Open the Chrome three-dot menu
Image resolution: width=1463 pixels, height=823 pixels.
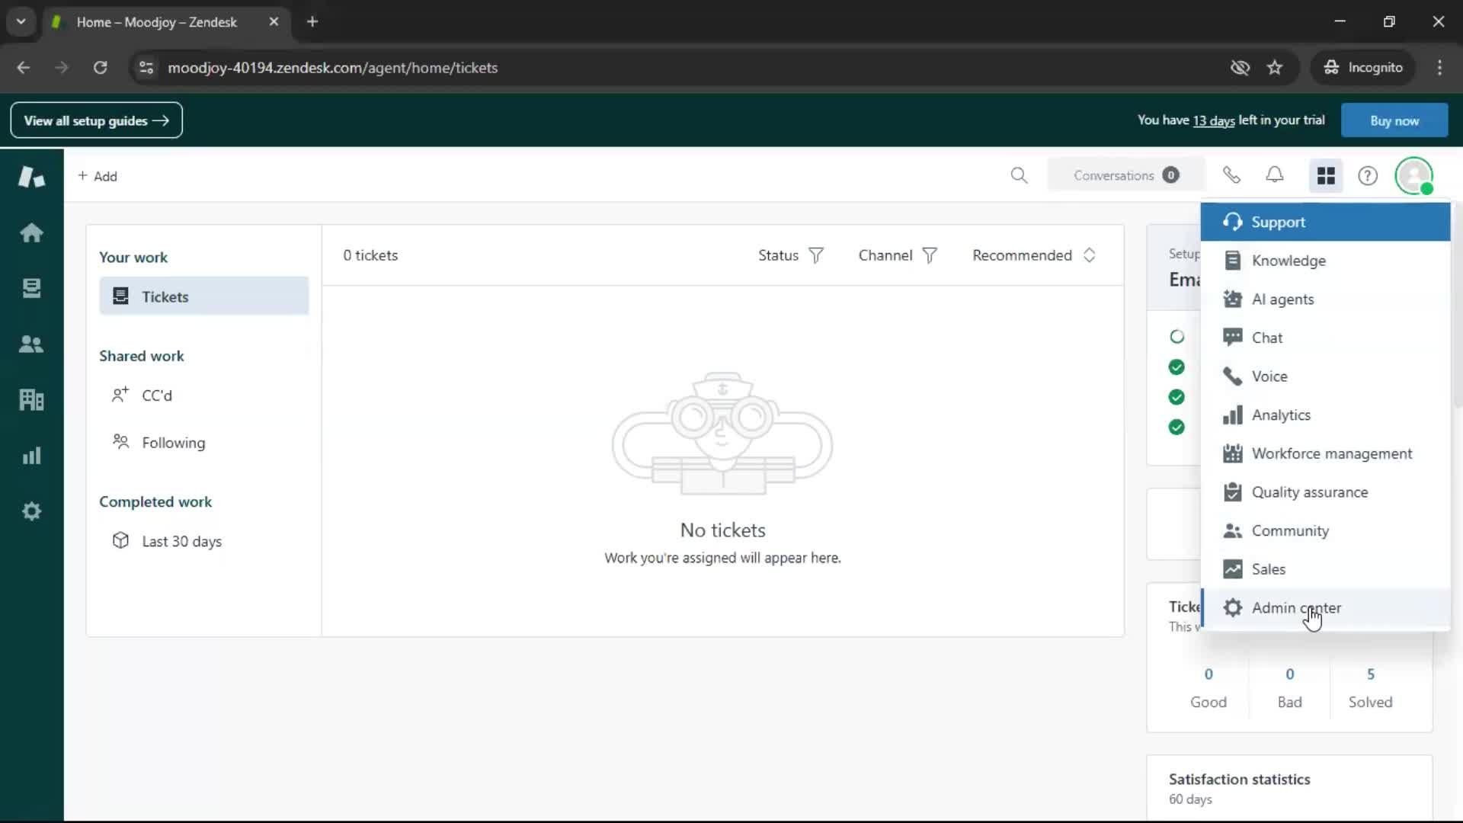click(x=1439, y=68)
